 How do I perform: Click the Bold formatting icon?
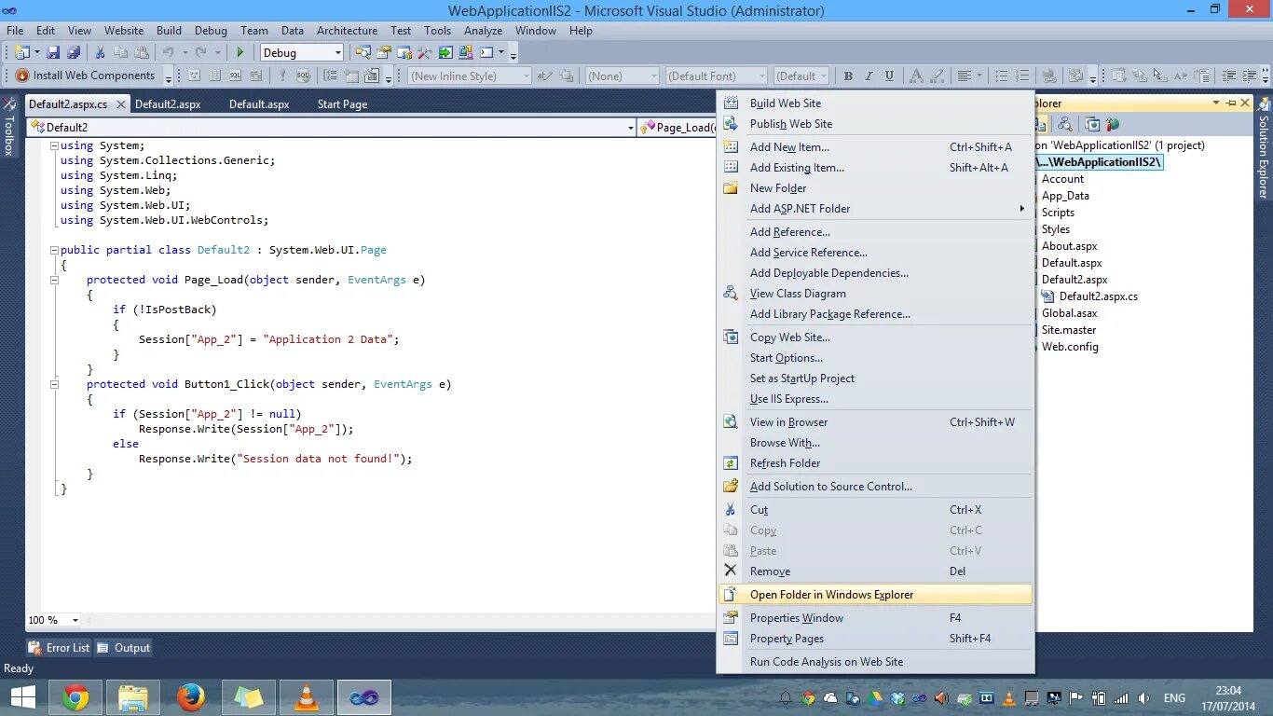coord(848,76)
